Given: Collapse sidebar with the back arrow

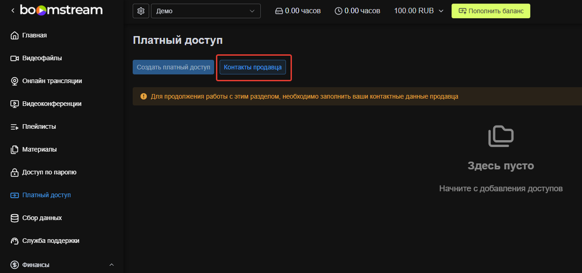Looking at the screenshot, I should 13,10.
